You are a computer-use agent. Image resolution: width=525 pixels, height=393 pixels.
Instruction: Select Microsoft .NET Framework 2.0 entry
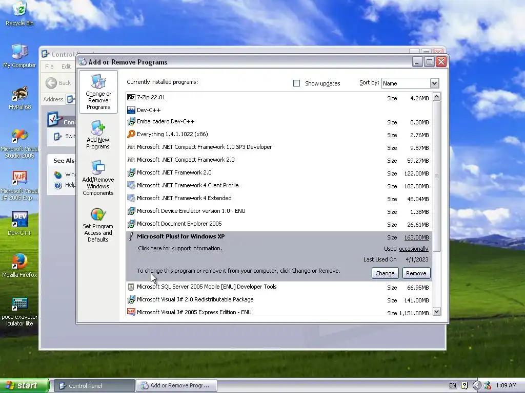(279, 173)
